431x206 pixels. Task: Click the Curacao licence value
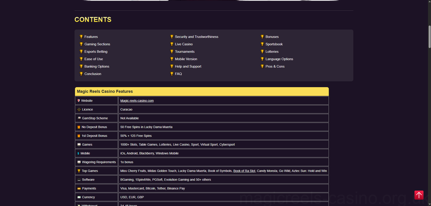click(126, 109)
